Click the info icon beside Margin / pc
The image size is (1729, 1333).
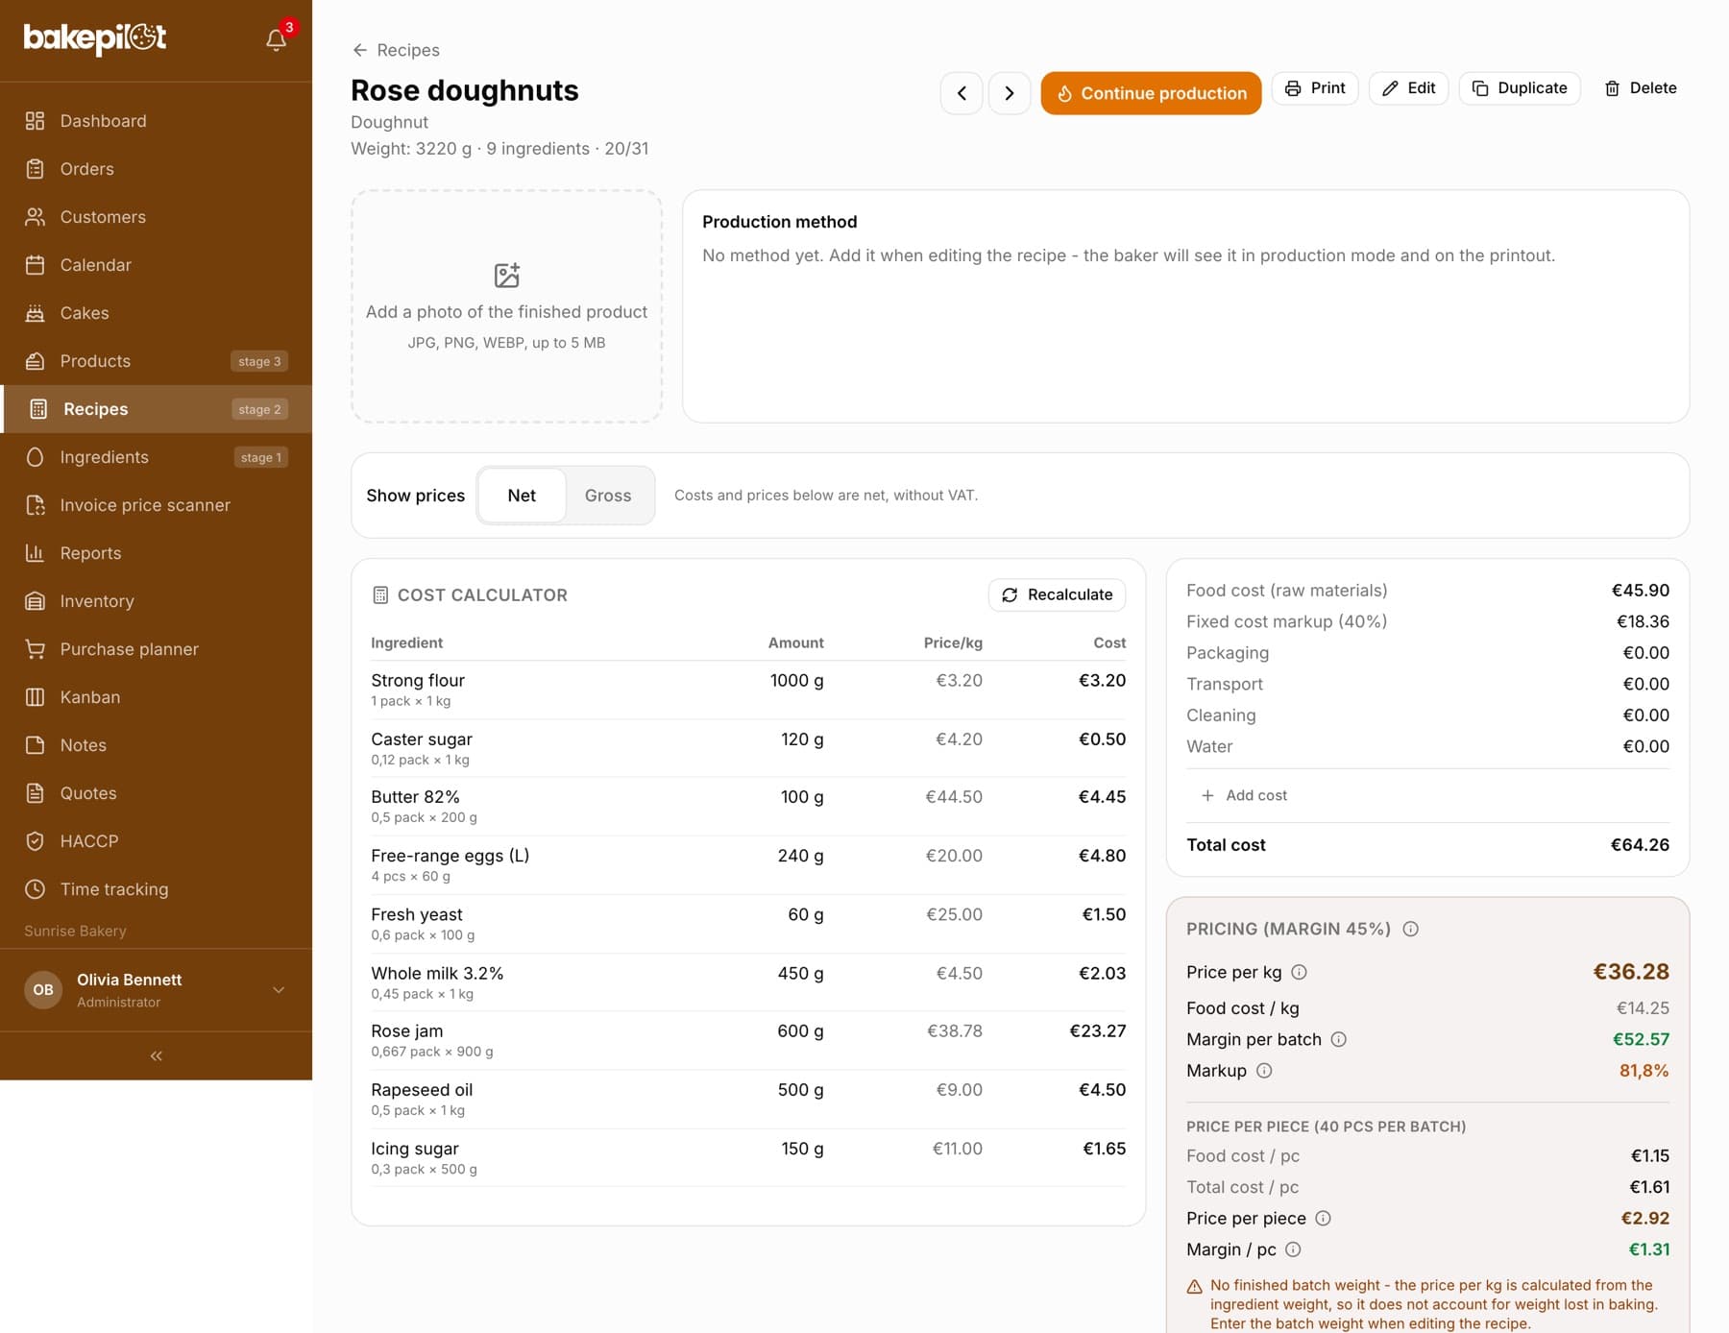click(1293, 1249)
